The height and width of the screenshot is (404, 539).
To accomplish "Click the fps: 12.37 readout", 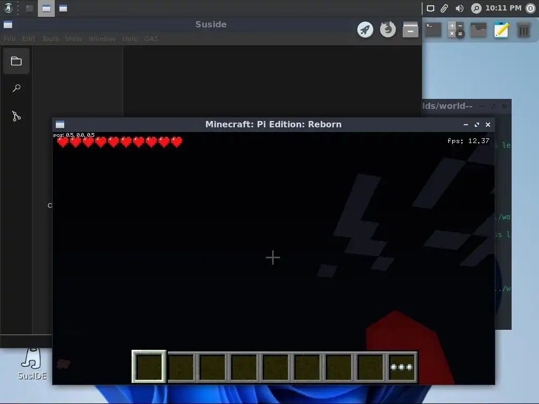I will [x=468, y=141].
